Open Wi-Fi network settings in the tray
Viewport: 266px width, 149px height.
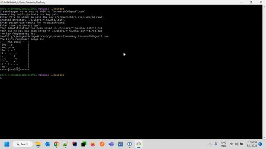point(232,144)
